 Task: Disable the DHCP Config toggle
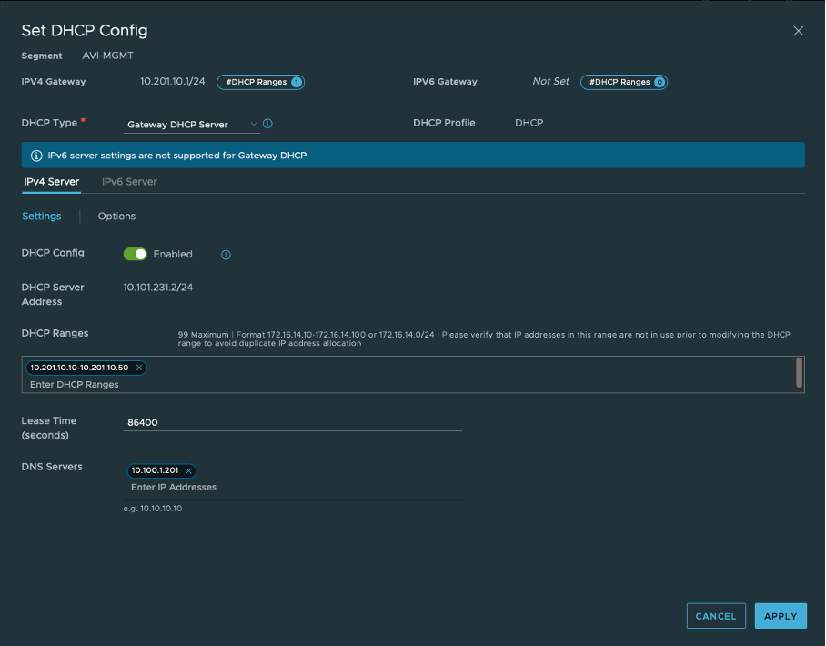[x=136, y=255]
